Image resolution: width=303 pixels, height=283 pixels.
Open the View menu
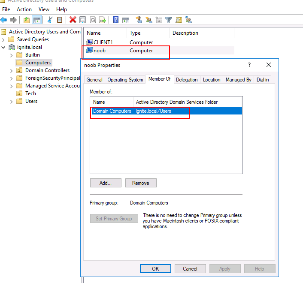click(x=44, y=9)
